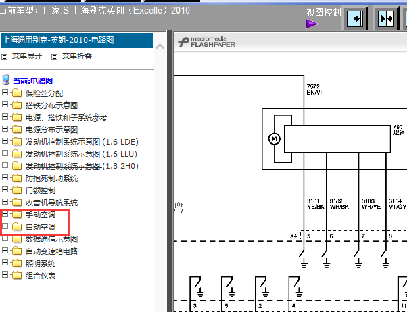Image resolution: width=407 pixels, height=312 pixels.
Task: Click the purple arrow under 视图控制
Action: tap(312, 24)
